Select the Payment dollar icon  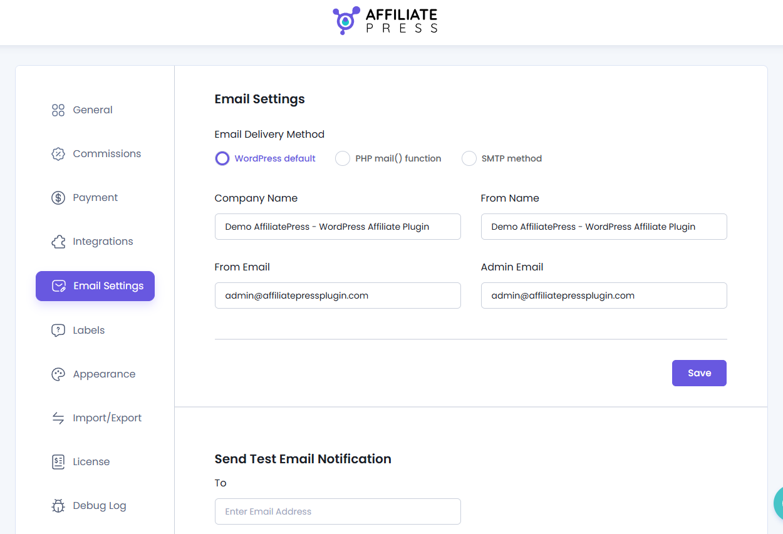coord(58,197)
